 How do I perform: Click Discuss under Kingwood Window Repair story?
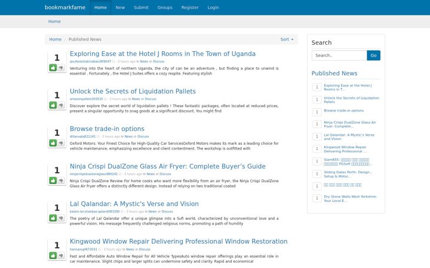click(x=145, y=249)
